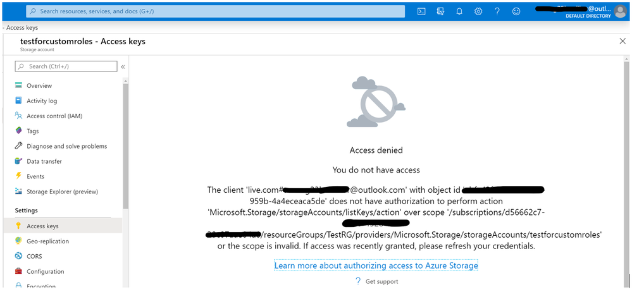
Task: Collapse the sidebar menu with double chevron
Action: [123, 66]
